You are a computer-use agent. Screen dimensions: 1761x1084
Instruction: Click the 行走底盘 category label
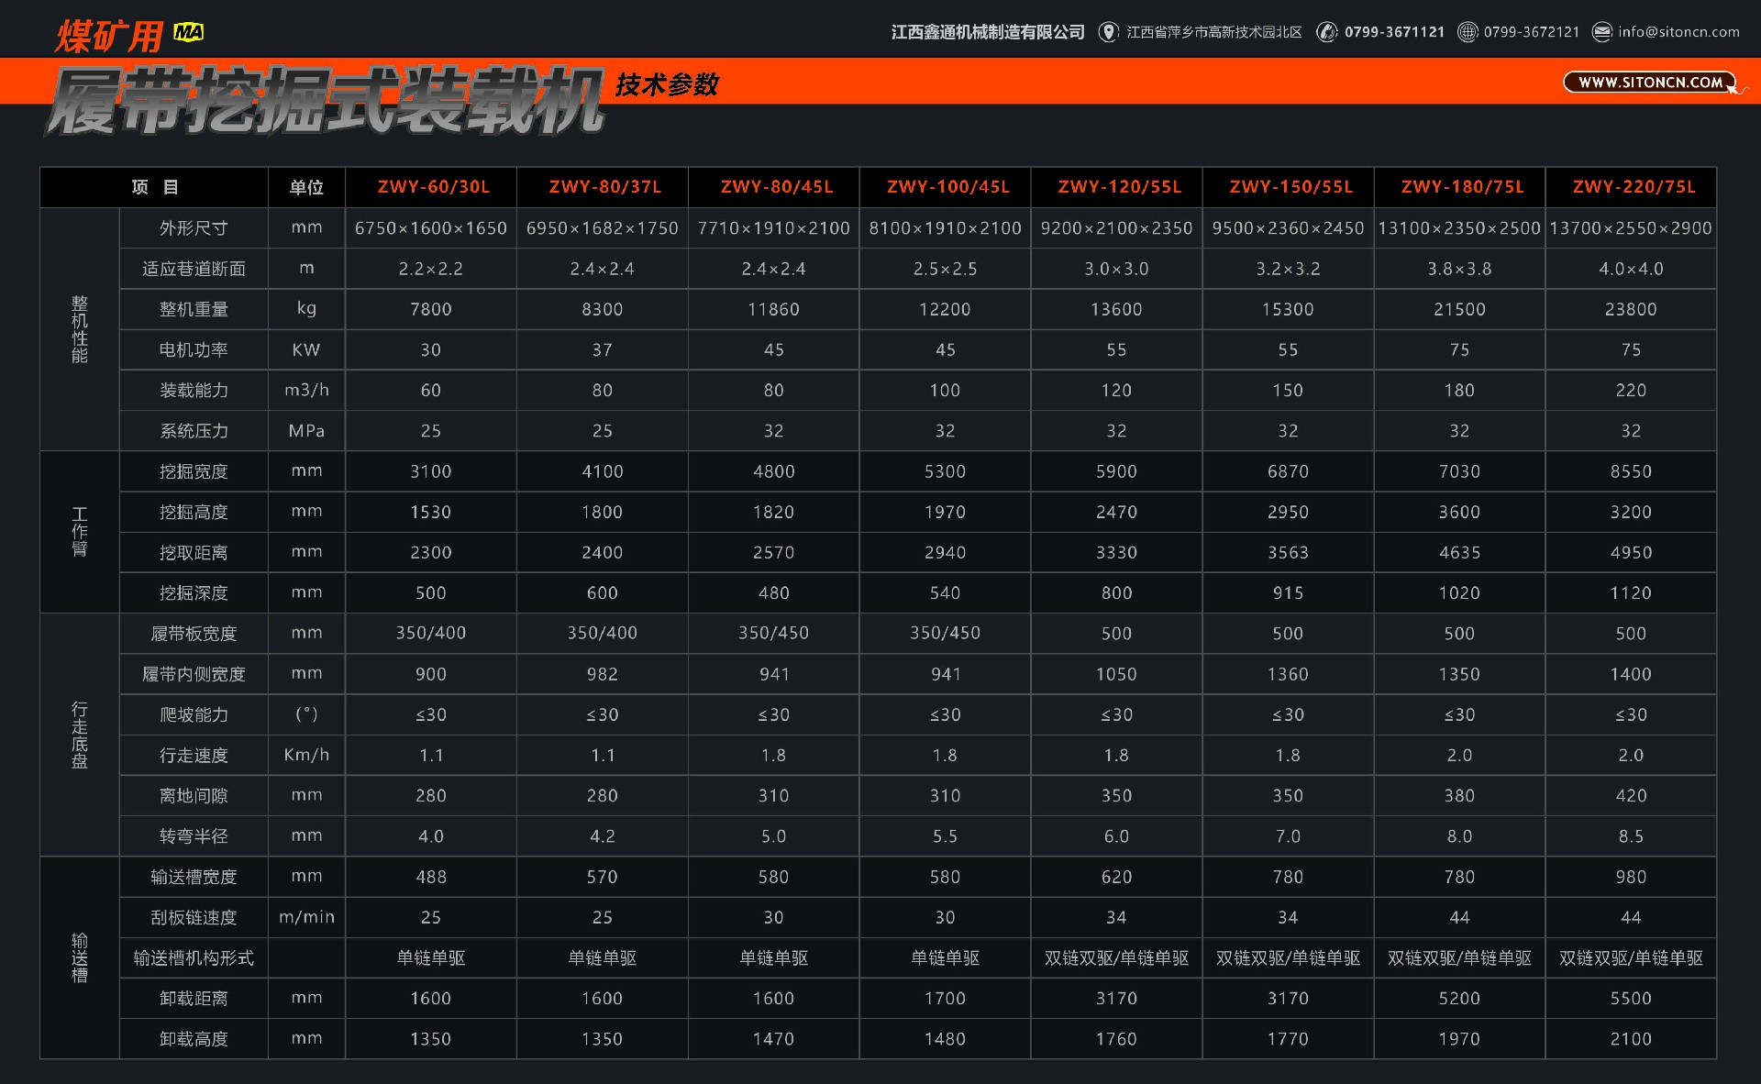[80, 735]
